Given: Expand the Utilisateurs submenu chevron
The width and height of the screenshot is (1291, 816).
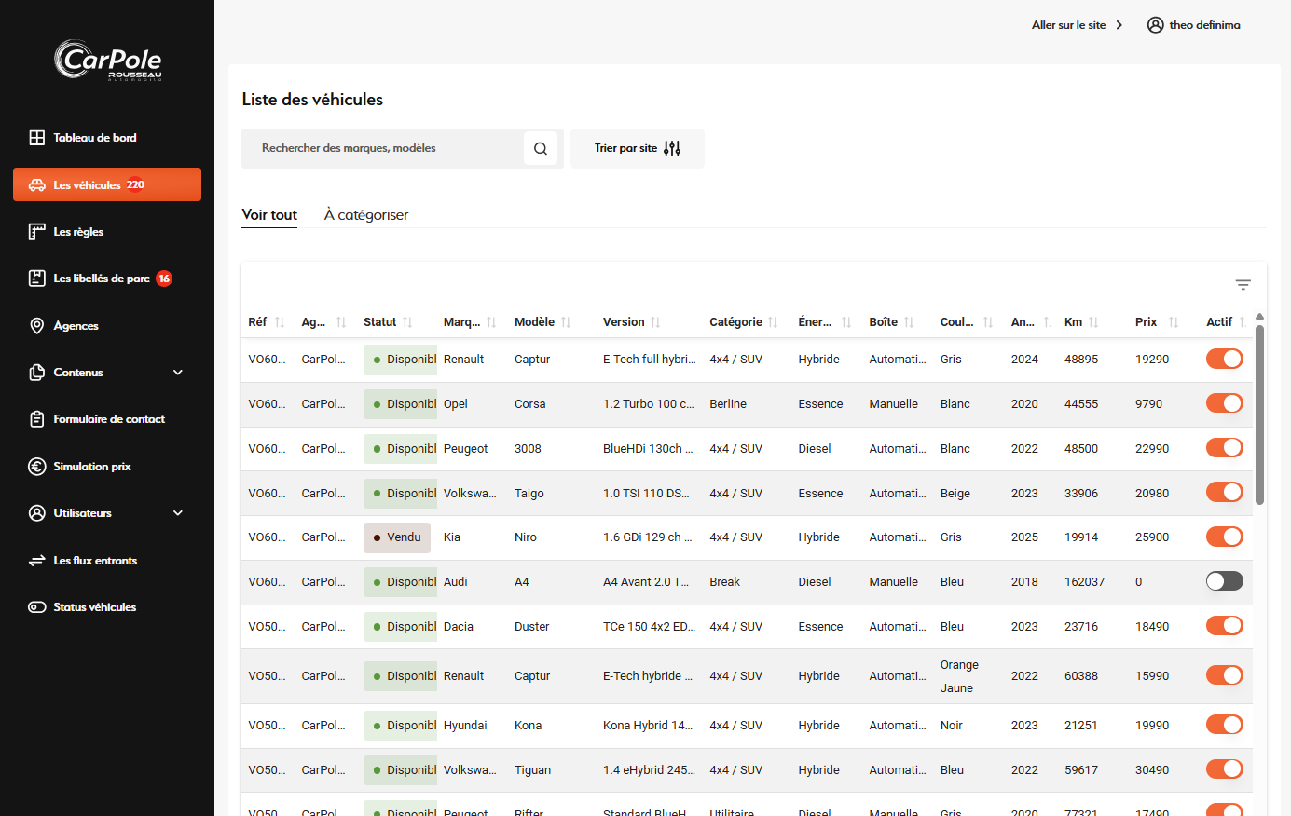Looking at the screenshot, I should pyautogui.click(x=178, y=513).
